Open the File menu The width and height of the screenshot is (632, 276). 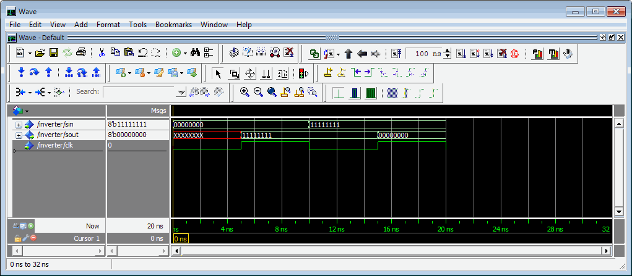pos(14,25)
